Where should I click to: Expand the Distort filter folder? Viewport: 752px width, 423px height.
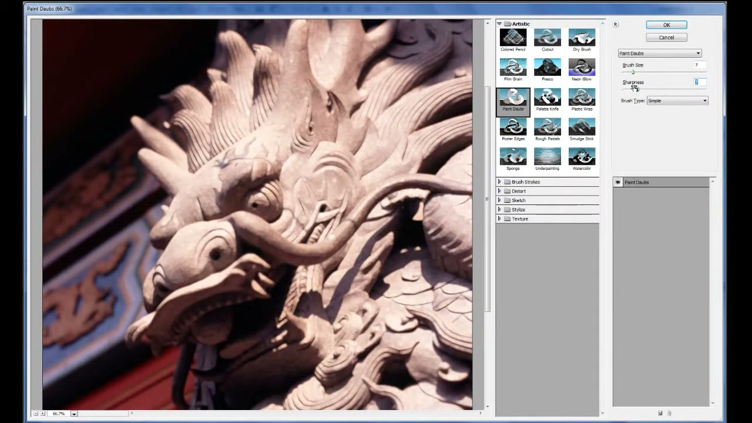point(499,191)
